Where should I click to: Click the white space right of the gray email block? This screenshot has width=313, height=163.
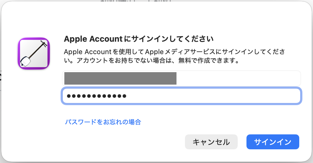click(x=237, y=78)
